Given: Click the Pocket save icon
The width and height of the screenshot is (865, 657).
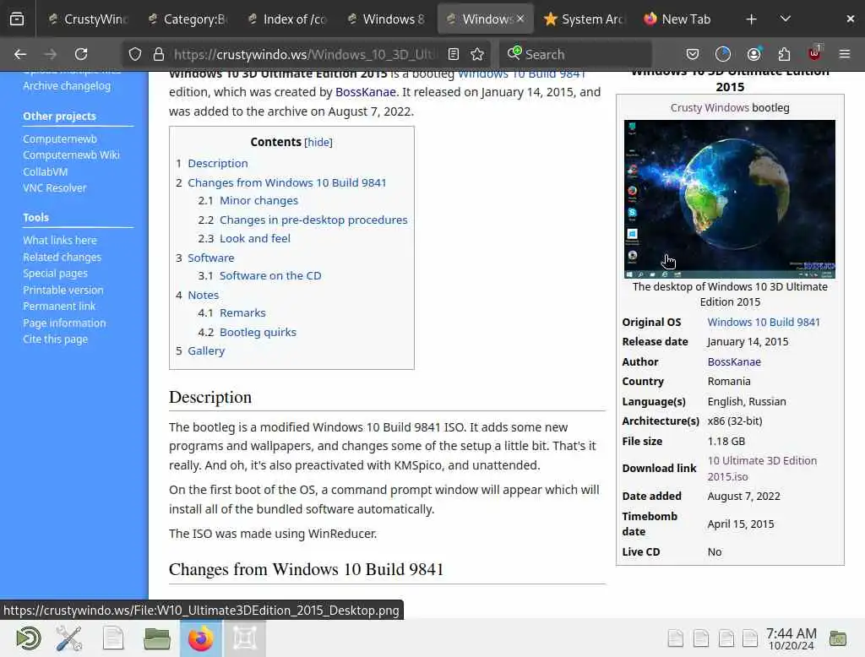Looking at the screenshot, I should 693,54.
